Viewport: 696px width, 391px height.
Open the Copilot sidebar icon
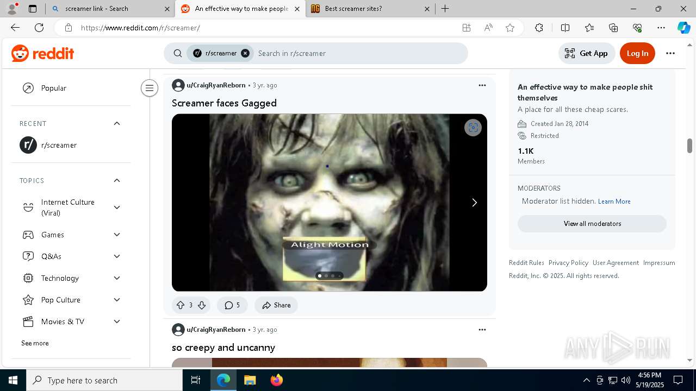[x=683, y=28]
